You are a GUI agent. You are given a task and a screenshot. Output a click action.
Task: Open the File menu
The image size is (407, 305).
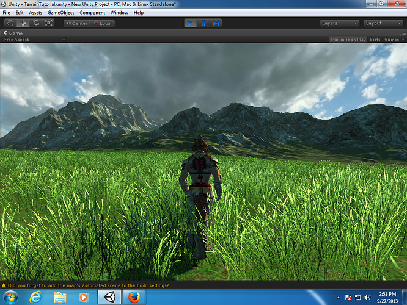pyautogui.click(x=6, y=12)
